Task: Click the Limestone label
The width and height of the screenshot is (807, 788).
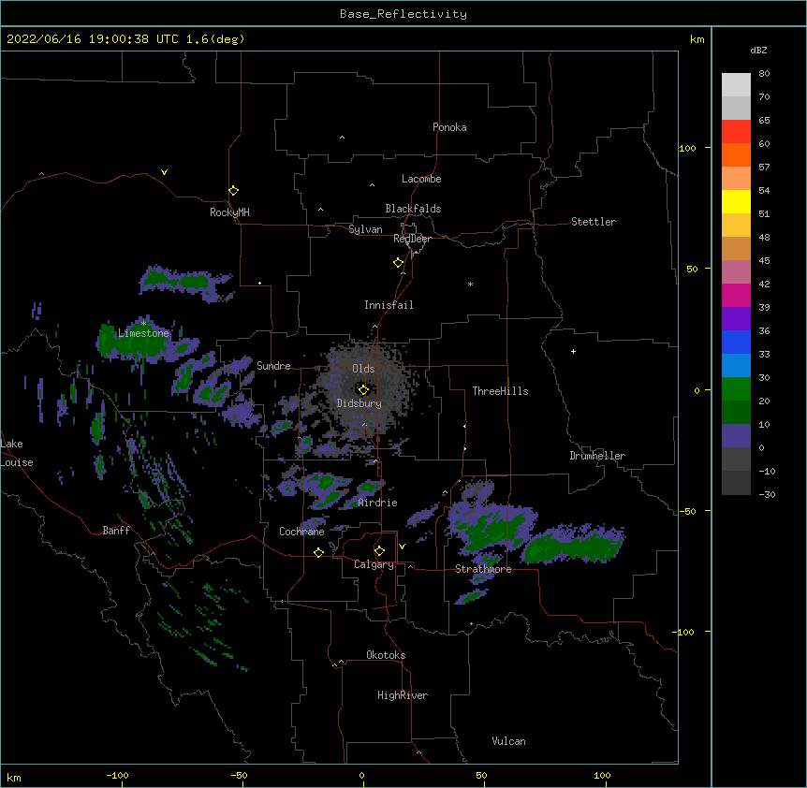Action: (x=143, y=333)
